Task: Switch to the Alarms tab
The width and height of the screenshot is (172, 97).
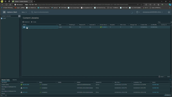Action: point(15,80)
